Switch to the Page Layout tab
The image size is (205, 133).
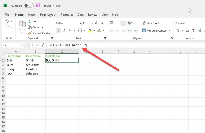pyautogui.click(x=48, y=15)
